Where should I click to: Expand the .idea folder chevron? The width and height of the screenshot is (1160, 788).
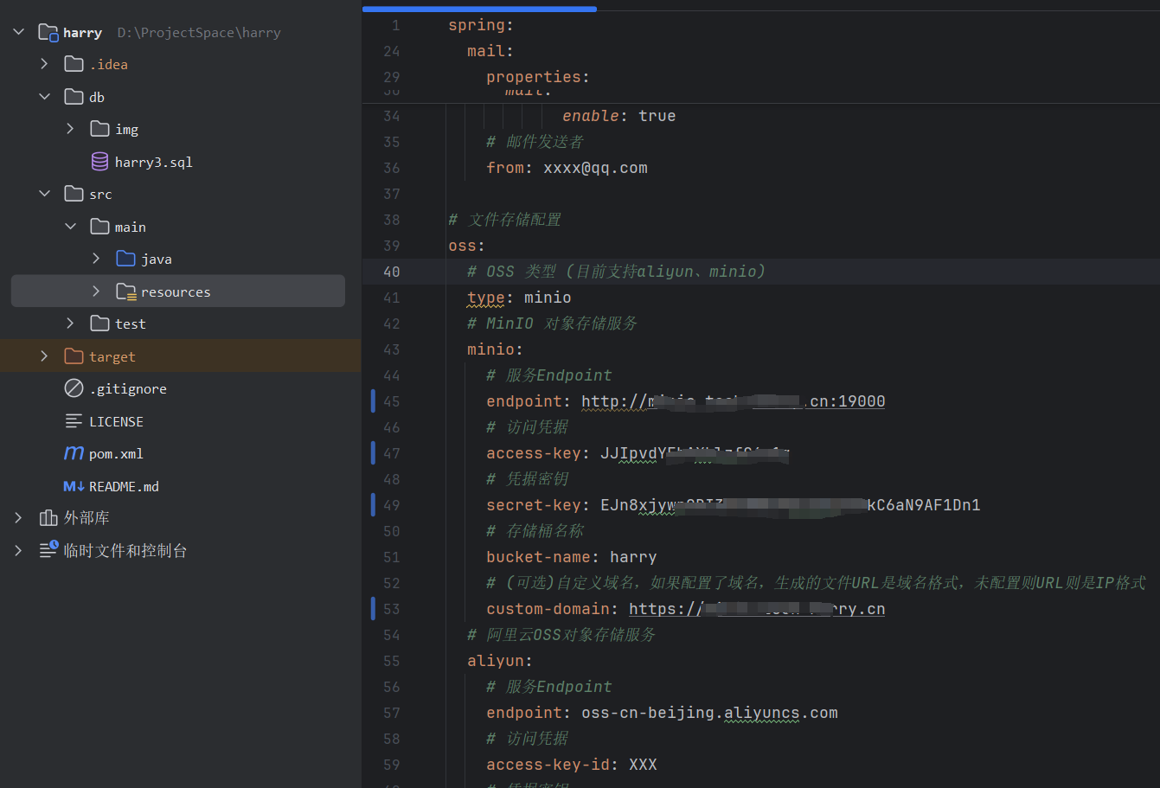(44, 64)
